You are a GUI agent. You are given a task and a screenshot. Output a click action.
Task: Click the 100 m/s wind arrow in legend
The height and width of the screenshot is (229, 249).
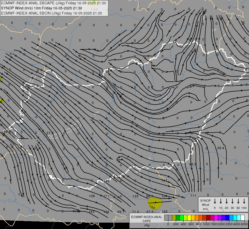[244, 201]
